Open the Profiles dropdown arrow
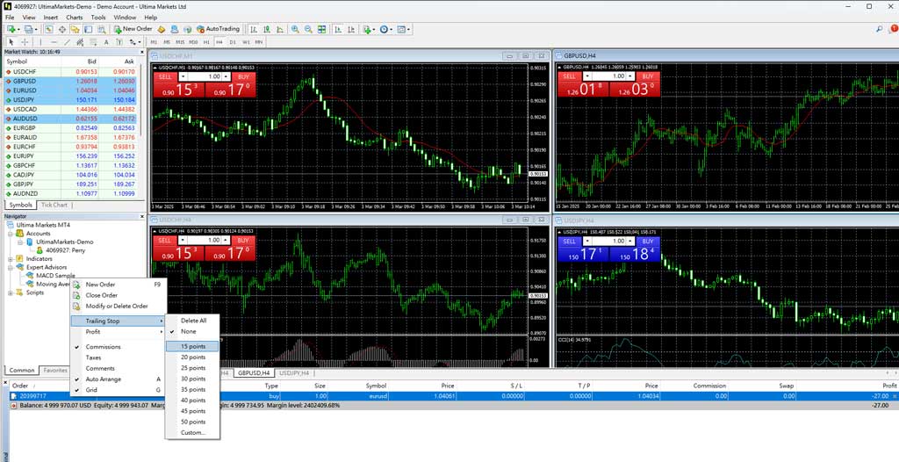The image size is (899, 462). click(x=36, y=29)
